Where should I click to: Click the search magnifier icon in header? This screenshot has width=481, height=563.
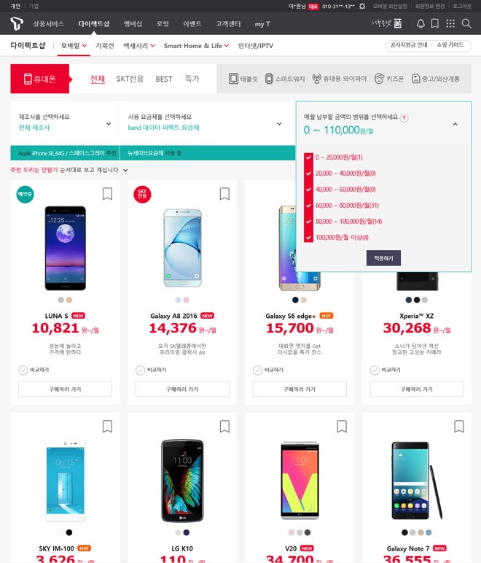pos(466,23)
